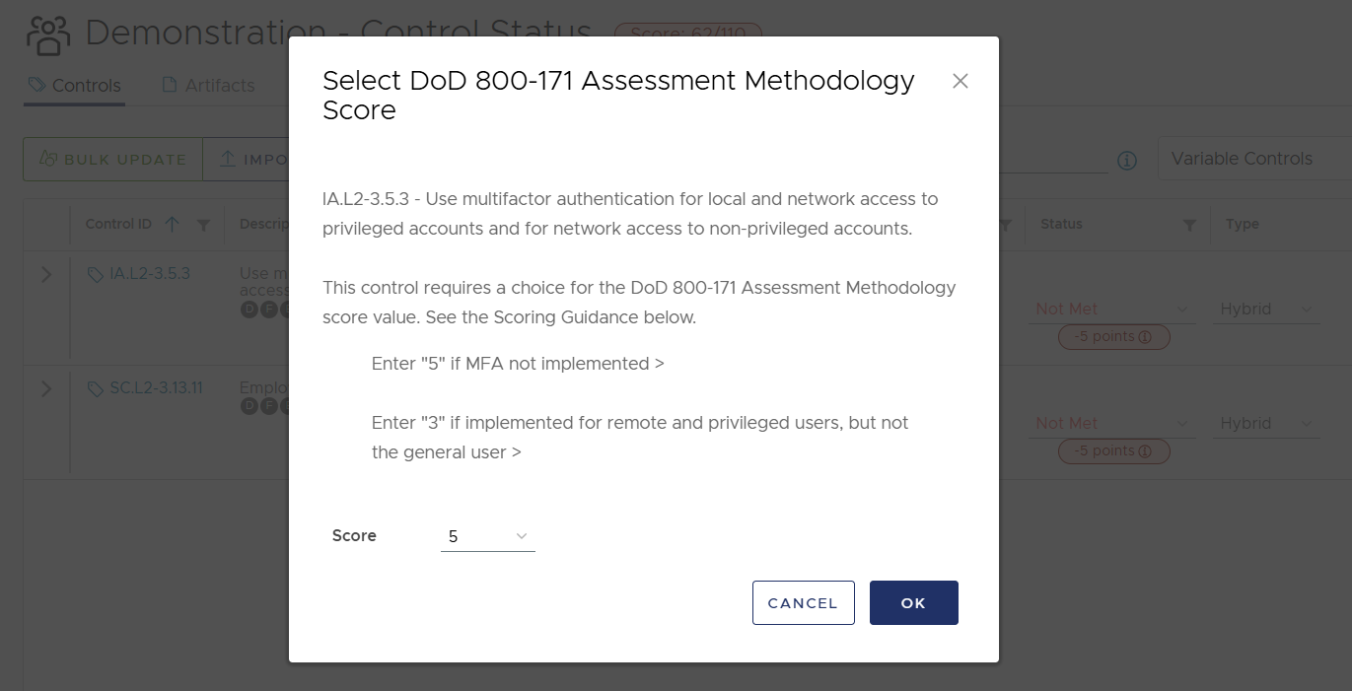The height and width of the screenshot is (691, 1352).
Task: Open the Control ID column filter icon
Action: pyautogui.click(x=203, y=225)
